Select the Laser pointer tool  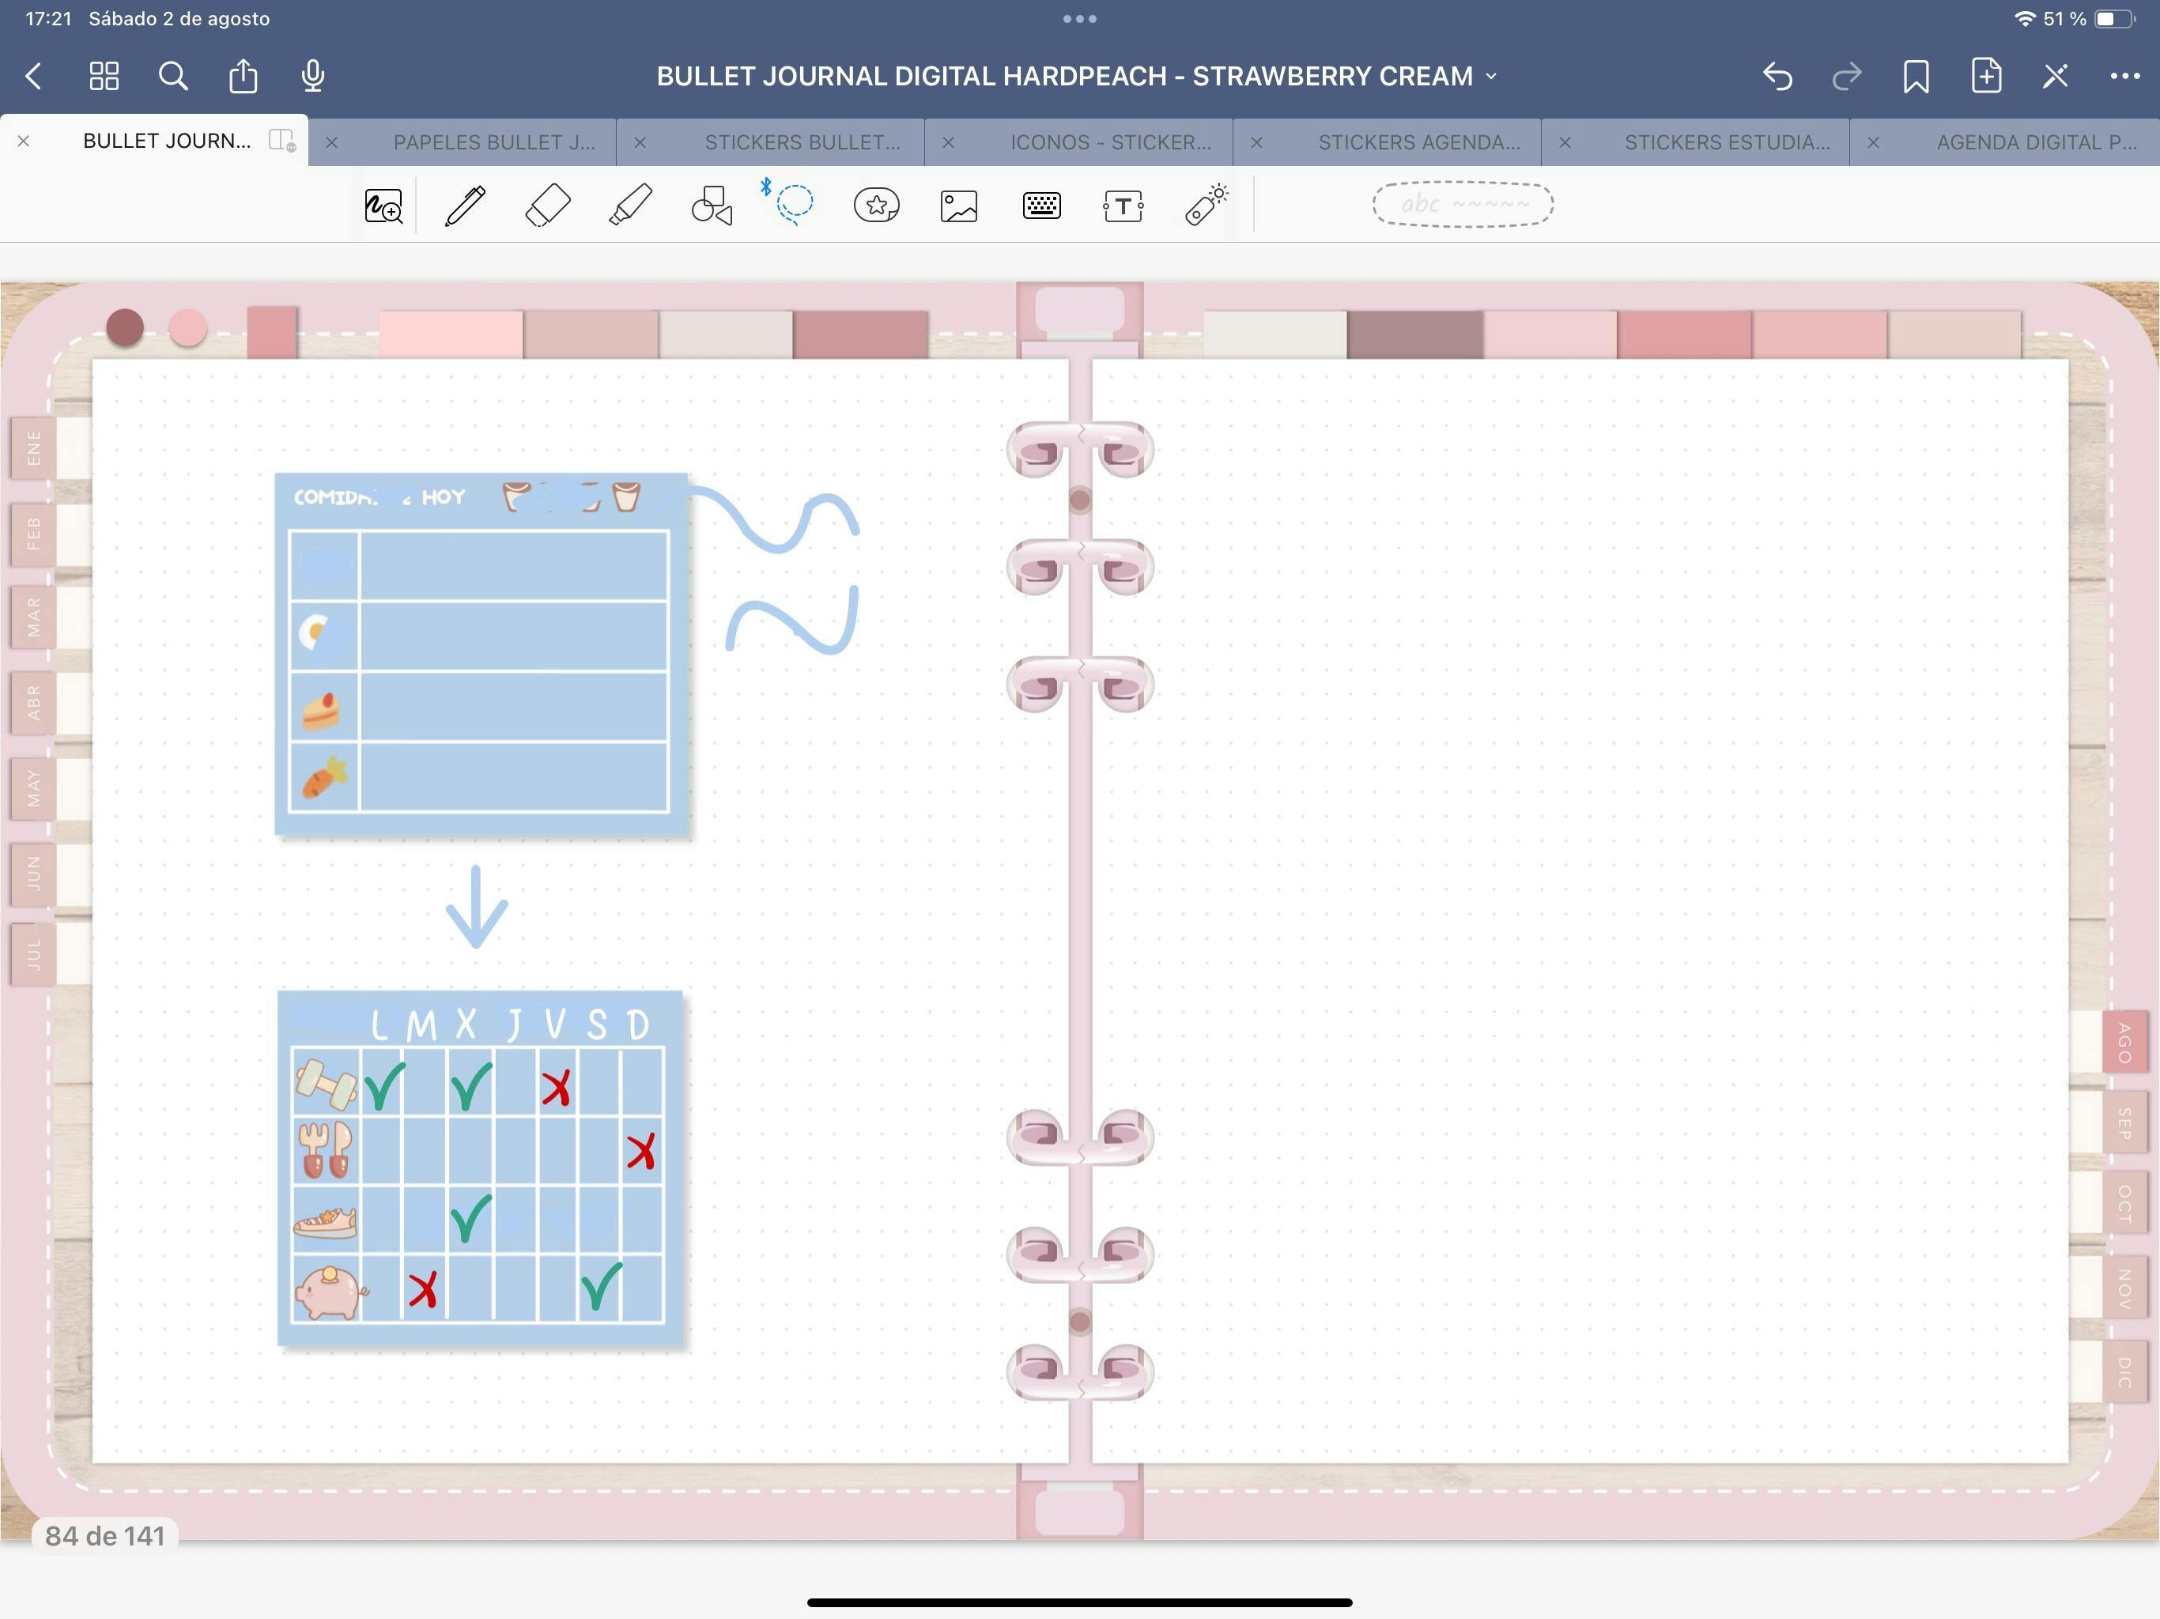pos(1206,206)
